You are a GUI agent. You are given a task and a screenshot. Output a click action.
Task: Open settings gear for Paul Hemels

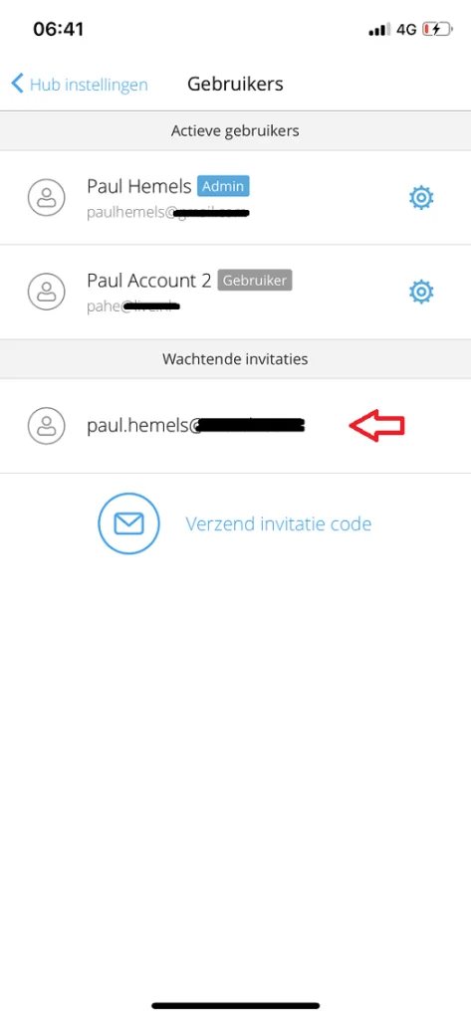tap(421, 198)
